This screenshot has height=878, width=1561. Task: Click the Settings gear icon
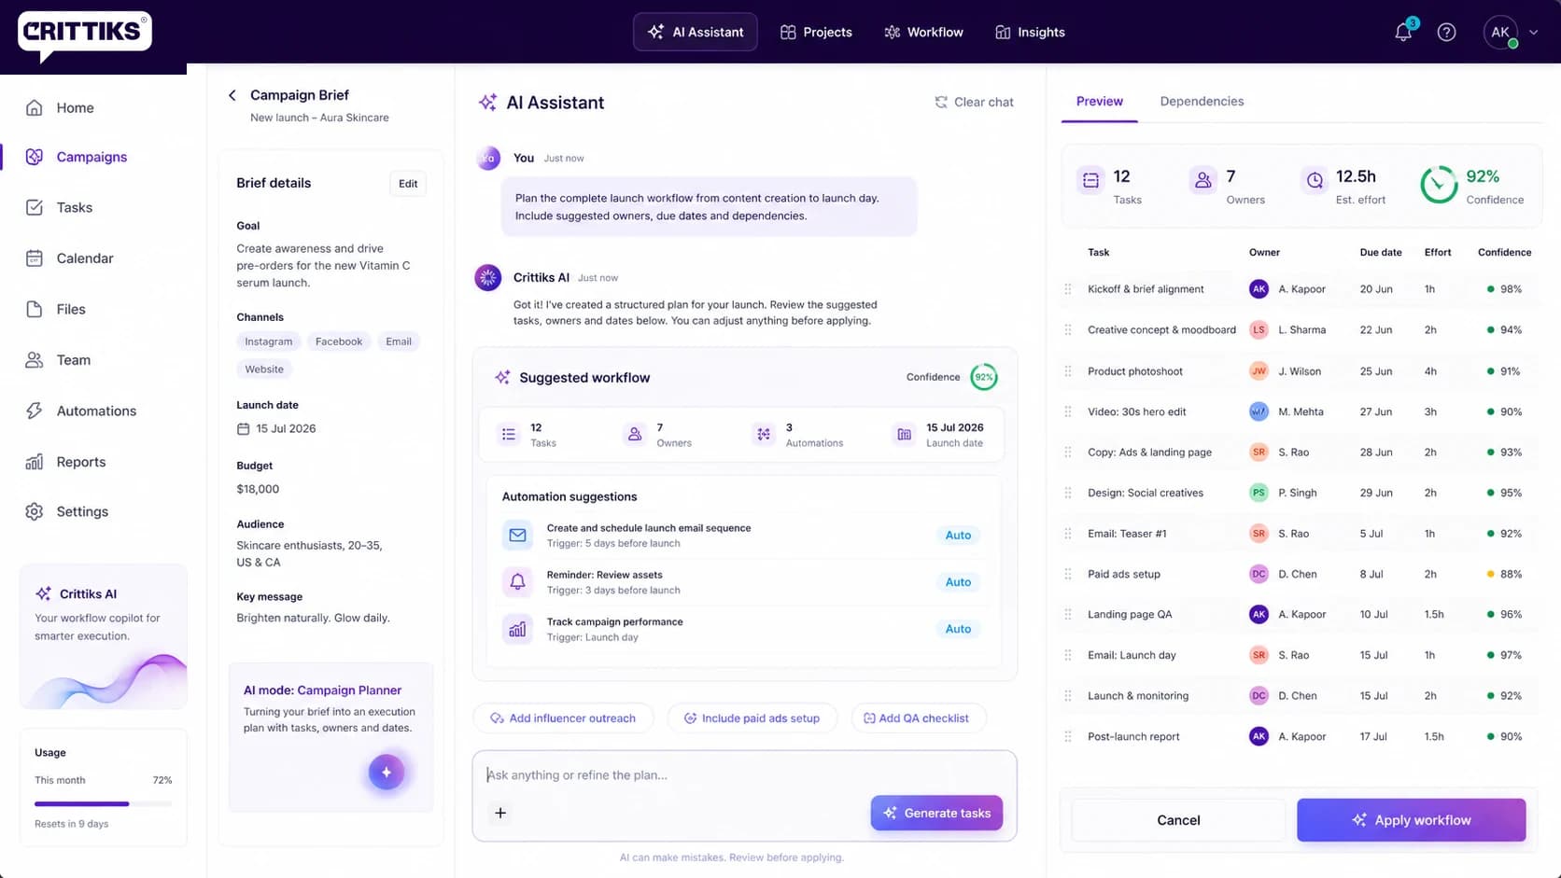coord(35,511)
